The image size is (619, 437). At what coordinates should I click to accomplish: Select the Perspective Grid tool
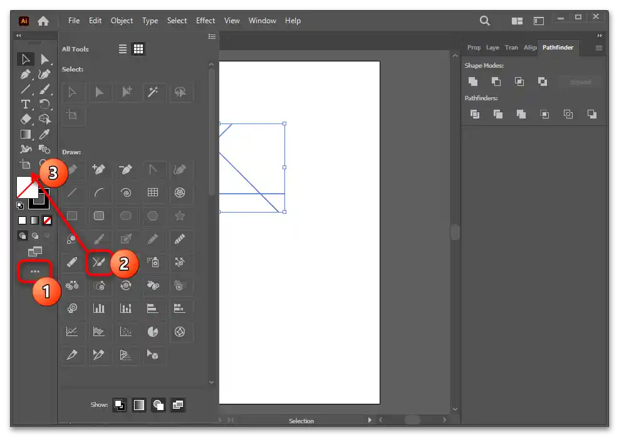(126, 355)
